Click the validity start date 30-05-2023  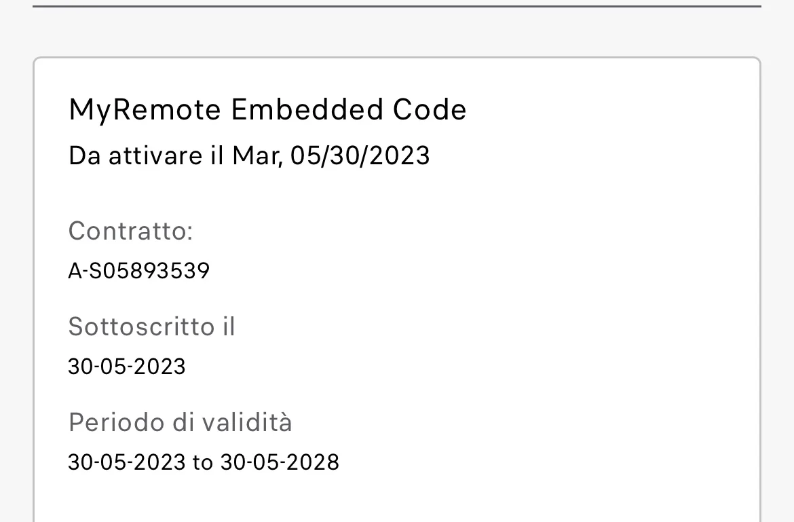point(127,463)
